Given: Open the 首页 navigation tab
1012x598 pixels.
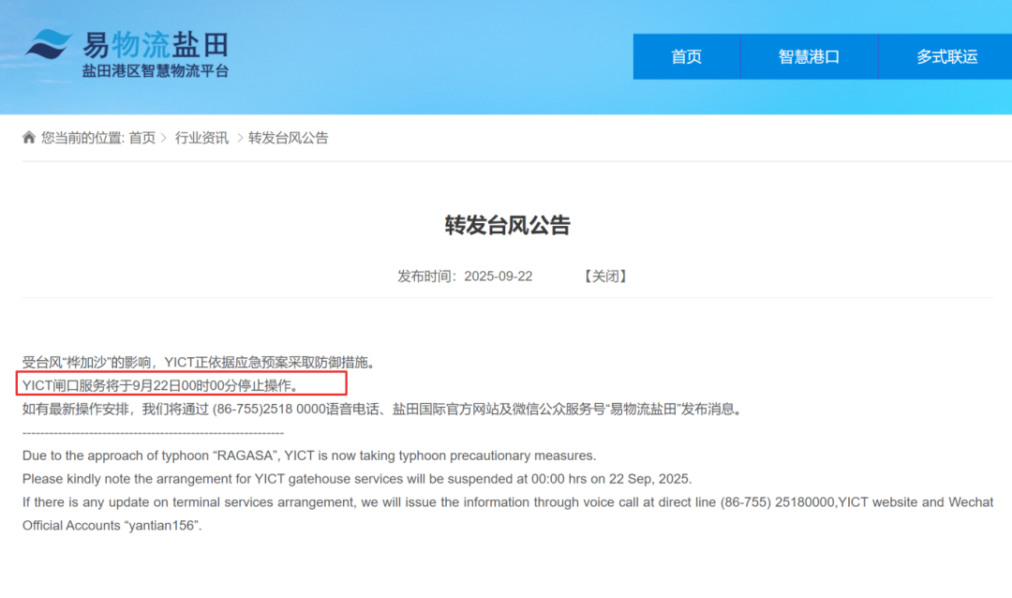Looking at the screenshot, I should [686, 57].
